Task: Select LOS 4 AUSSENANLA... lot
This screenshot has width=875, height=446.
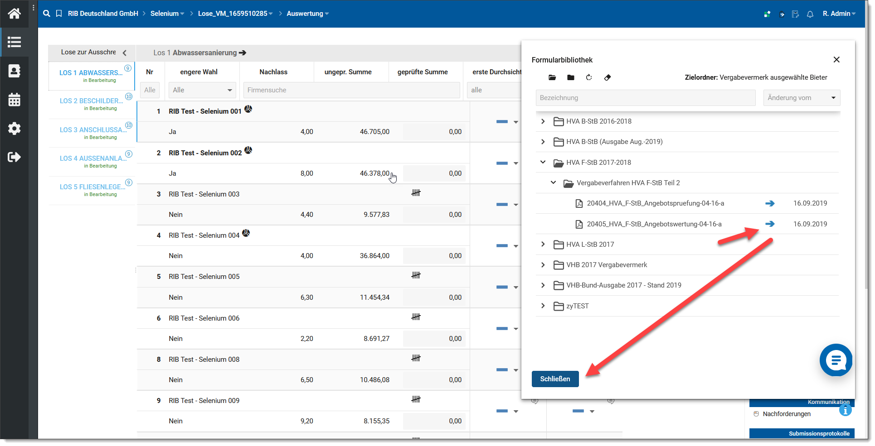Action: (92, 162)
